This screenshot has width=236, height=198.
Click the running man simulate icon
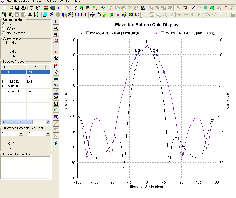tap(52, 14)
